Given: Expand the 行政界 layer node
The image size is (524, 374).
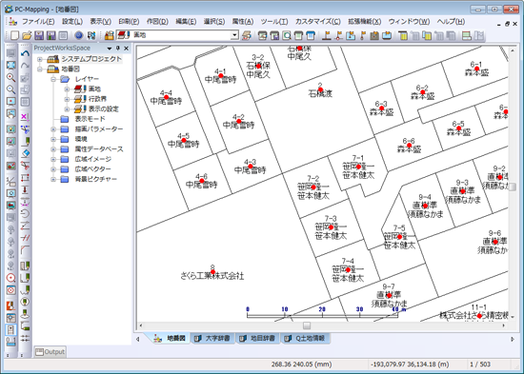Looking at the screenshot, I should (67, 99).
